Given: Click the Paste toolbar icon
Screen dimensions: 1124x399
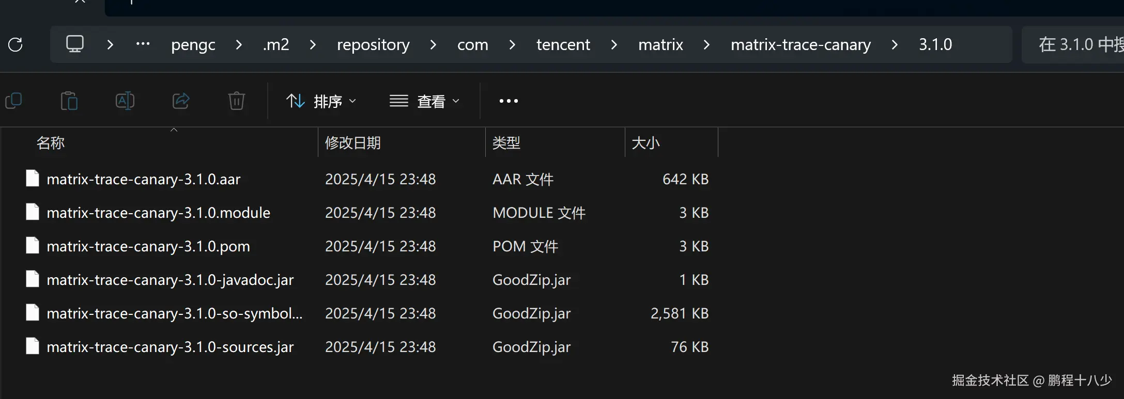Looking at the screenshot, I should (x=69, y=101).
